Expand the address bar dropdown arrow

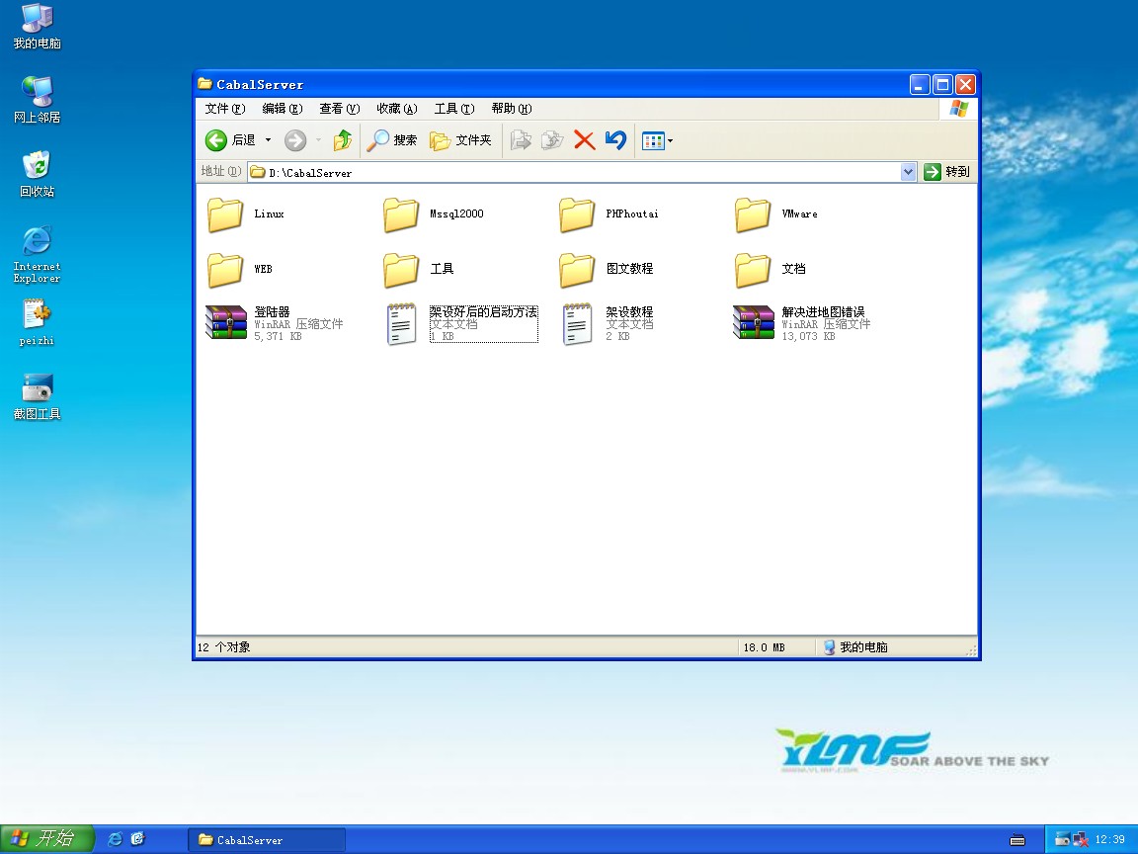[909, 172]
